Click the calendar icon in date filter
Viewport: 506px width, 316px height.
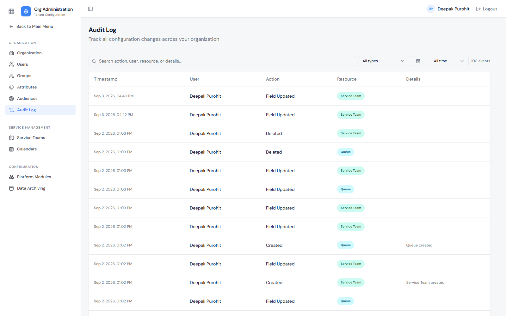418,61
